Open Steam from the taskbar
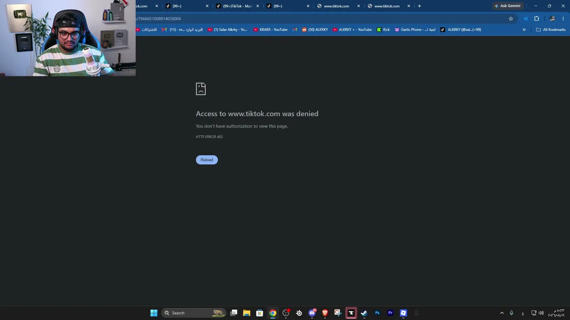Viewport: 570px width, 320px height. point(364,313)
